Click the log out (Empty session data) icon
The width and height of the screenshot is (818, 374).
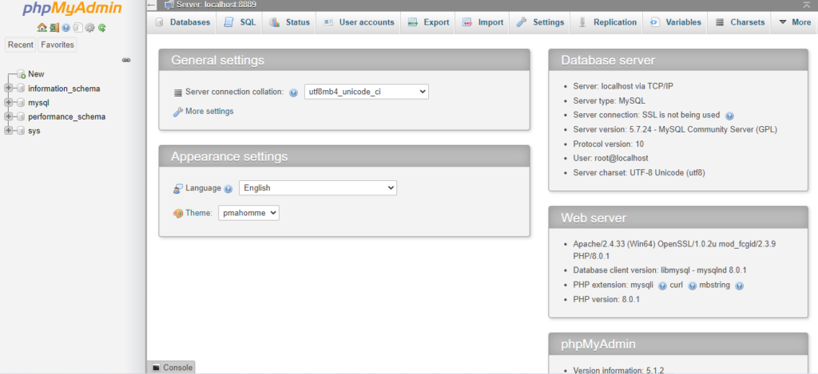click(x=54, y=28)
